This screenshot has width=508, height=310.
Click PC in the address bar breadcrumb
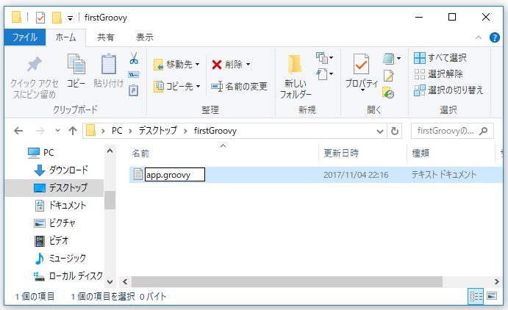click(x=117, y=131)
